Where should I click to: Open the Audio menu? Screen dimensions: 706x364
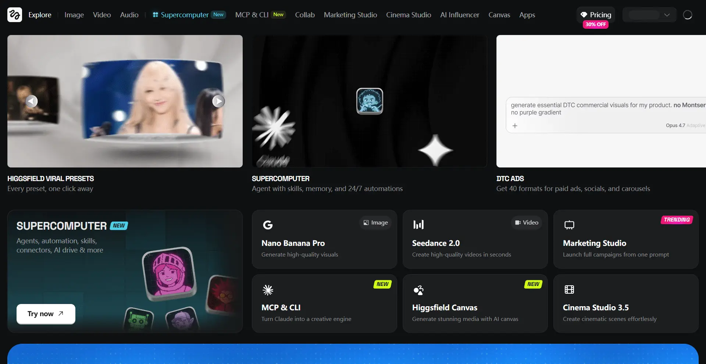(129, 15)
